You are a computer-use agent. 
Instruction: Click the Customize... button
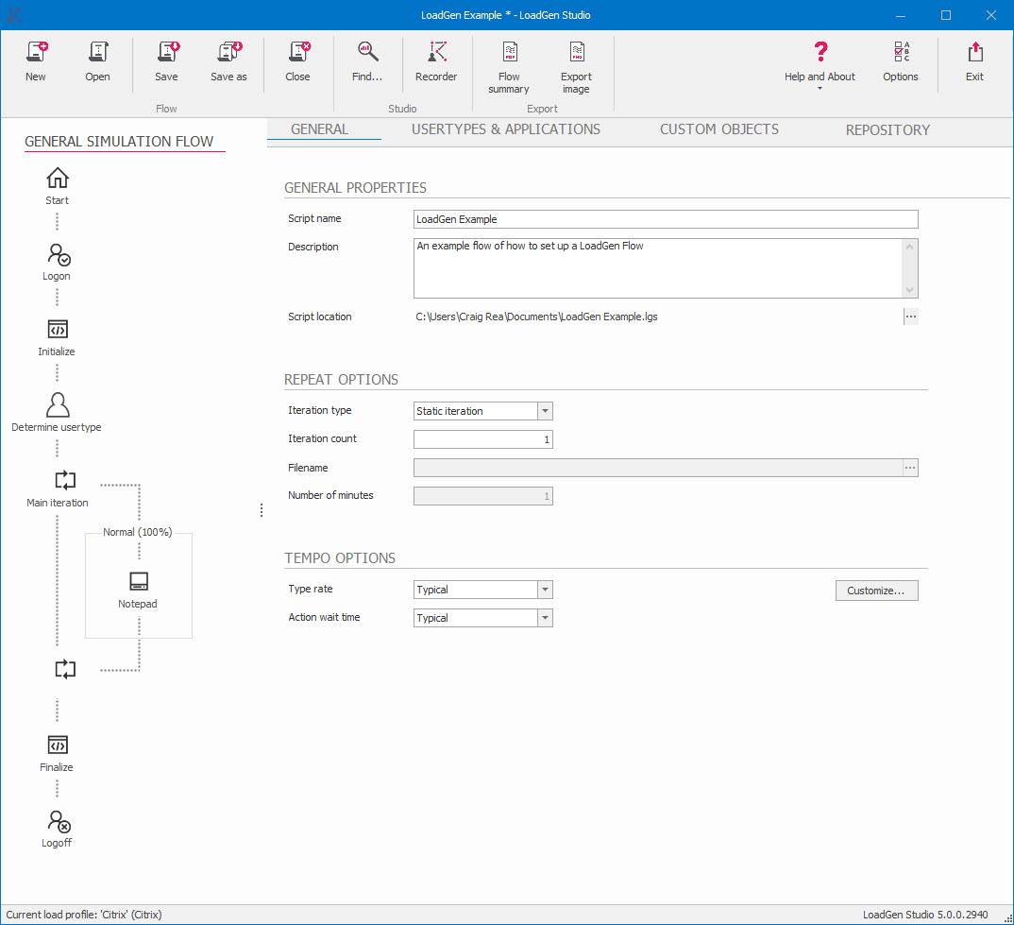[x=876, y=591]
